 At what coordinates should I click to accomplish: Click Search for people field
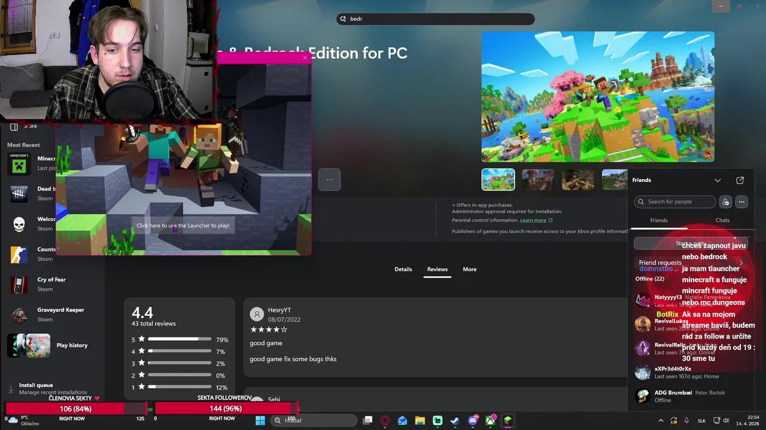[675, 202]
